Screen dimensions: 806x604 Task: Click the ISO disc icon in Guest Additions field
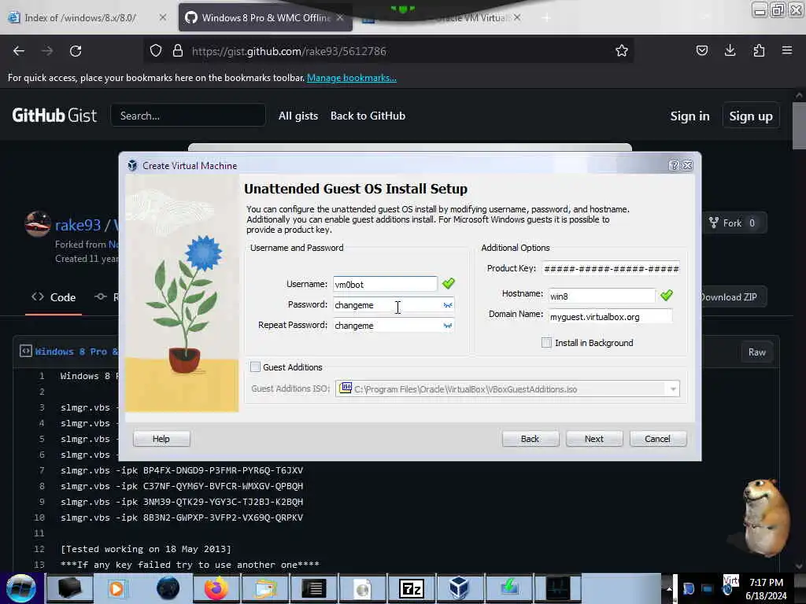click(x=346, y=389)
